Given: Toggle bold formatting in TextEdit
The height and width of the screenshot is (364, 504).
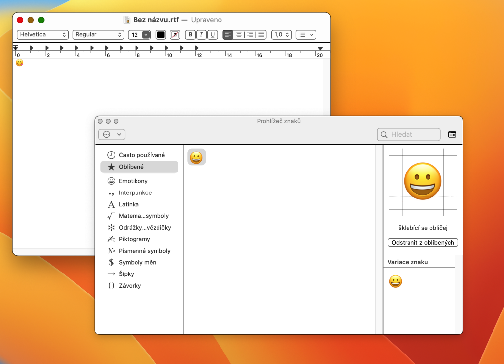Looking at the screenshot, I should (x=190, y=35).
